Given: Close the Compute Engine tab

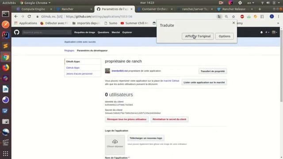Looking at the screenshot, I should (x=51, y=9).
